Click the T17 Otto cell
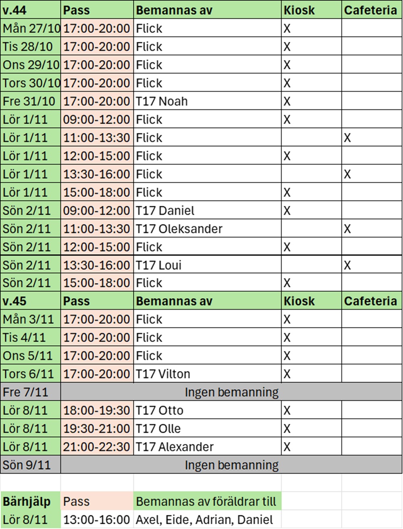 207,410
